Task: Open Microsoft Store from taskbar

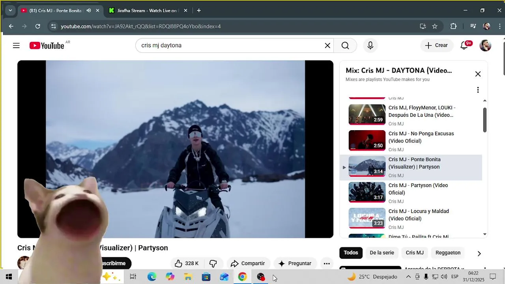Action: tap(206, 277)
